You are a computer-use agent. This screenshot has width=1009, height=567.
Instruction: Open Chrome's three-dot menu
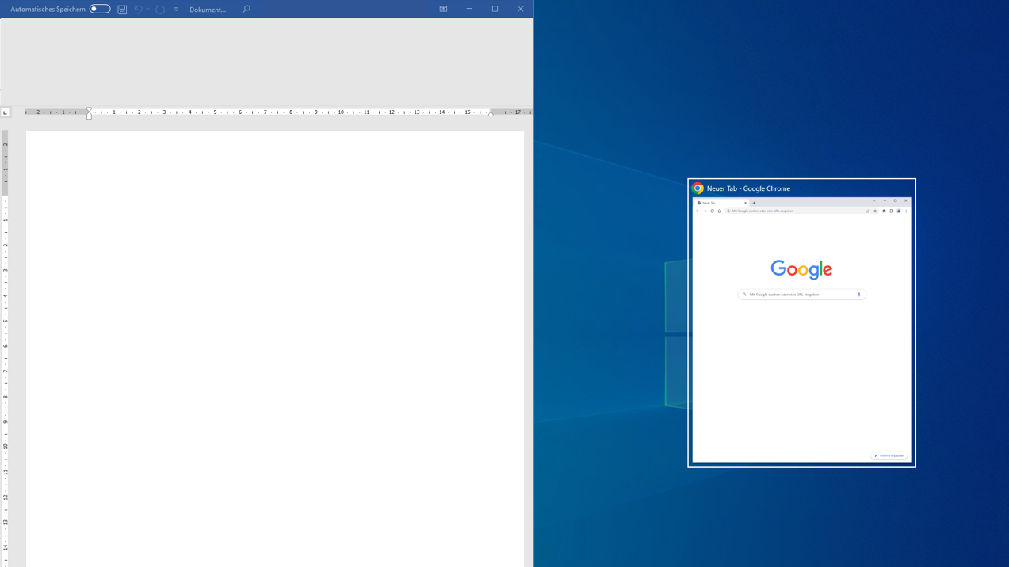(906, 211)
